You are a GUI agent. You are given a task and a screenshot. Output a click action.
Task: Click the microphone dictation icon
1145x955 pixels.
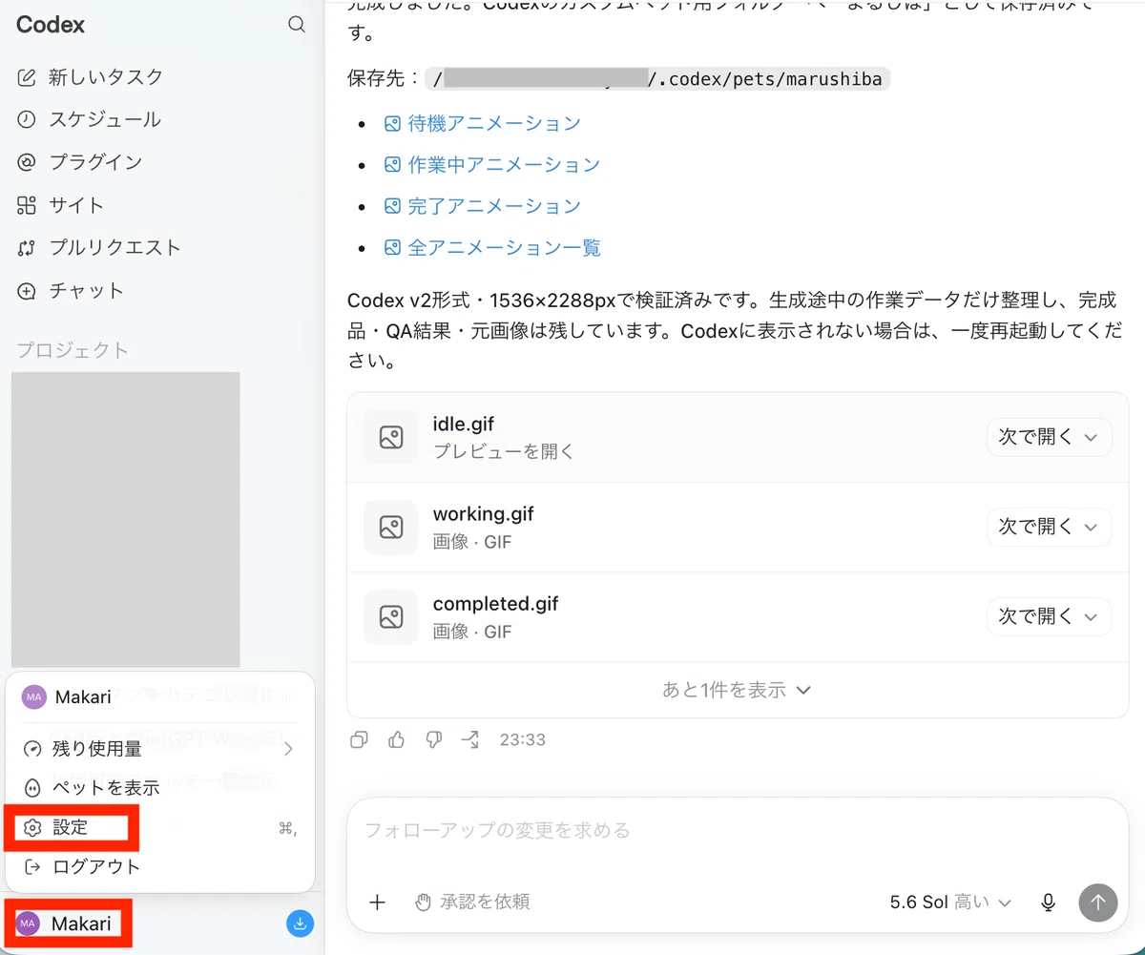1048,902
